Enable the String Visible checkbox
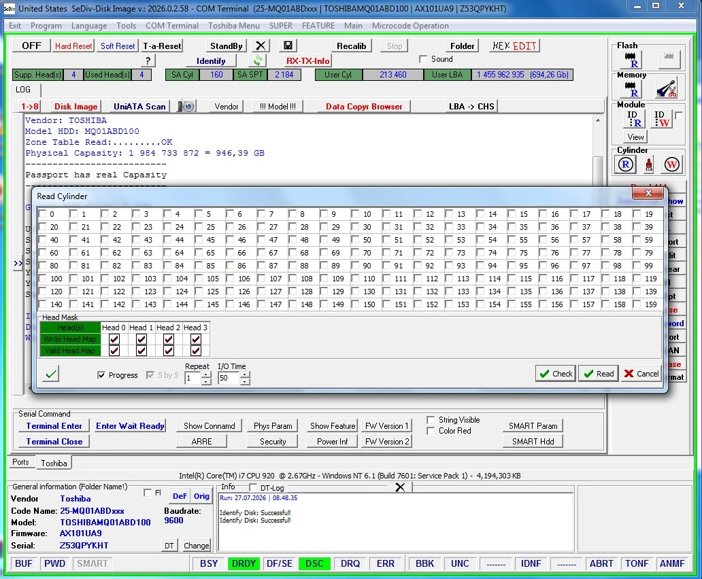Screen dimensions: 702x579 click(431, 420)
